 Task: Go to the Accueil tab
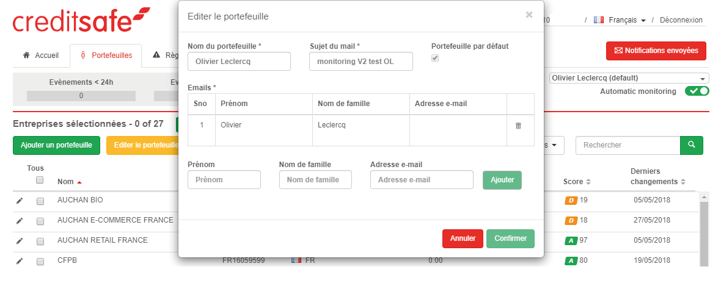(x=41, y=55)
